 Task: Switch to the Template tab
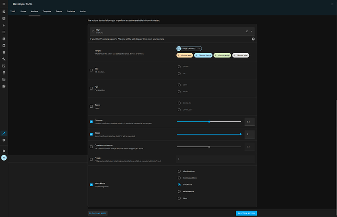coord(46,10)
